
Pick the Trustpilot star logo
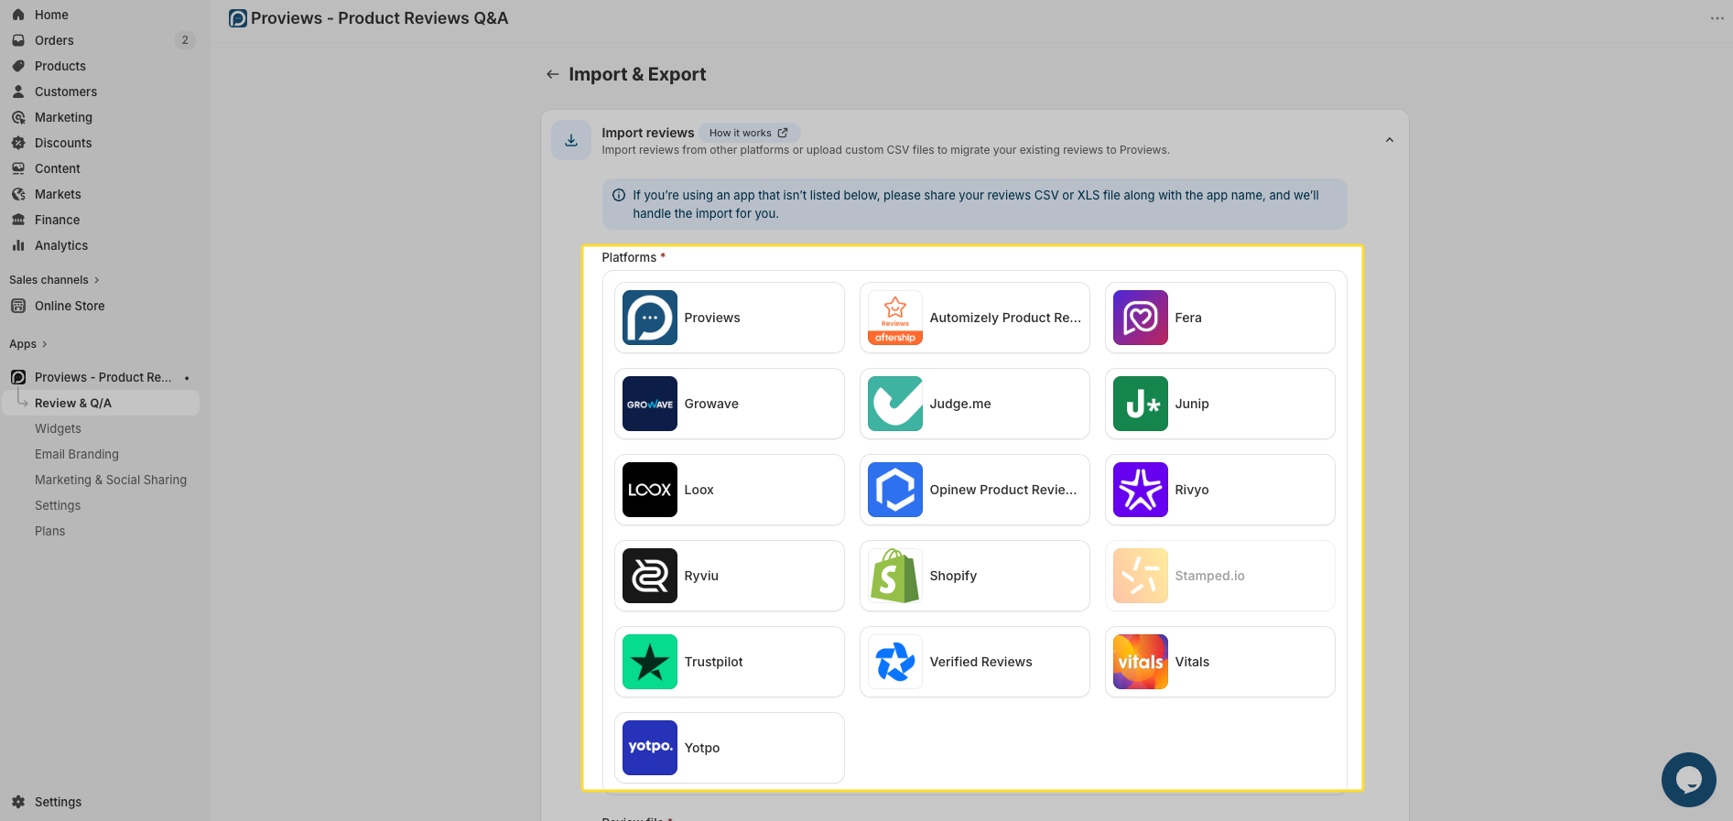650,662
